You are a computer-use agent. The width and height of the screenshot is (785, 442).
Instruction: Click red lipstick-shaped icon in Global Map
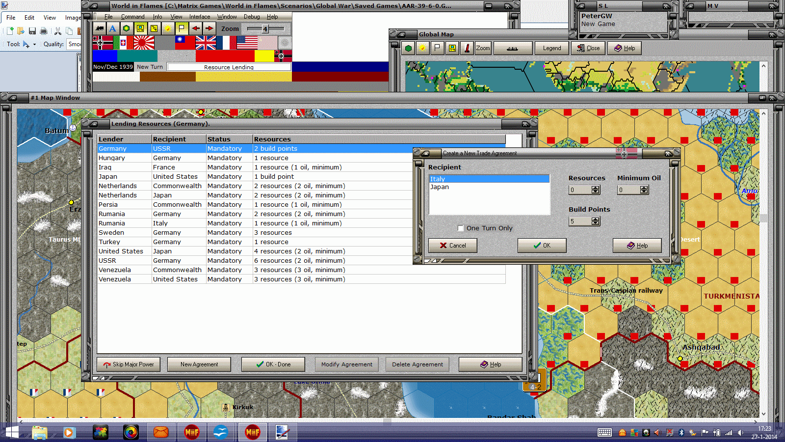pyautogui.click(x=467, y=48)
